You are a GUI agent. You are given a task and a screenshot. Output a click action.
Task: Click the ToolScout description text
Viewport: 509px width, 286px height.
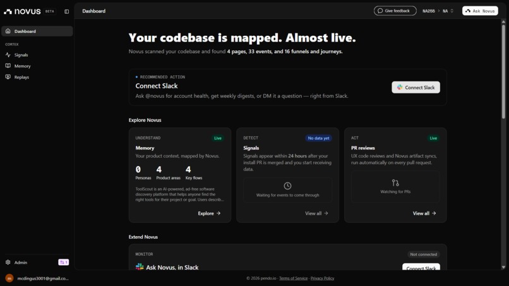pyautogui.click(x=179, y=194)
